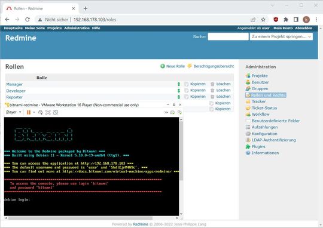Click the sort arrows for Manager row
The height and width of the screenshot is (228, 323).
tap(179, 84)
